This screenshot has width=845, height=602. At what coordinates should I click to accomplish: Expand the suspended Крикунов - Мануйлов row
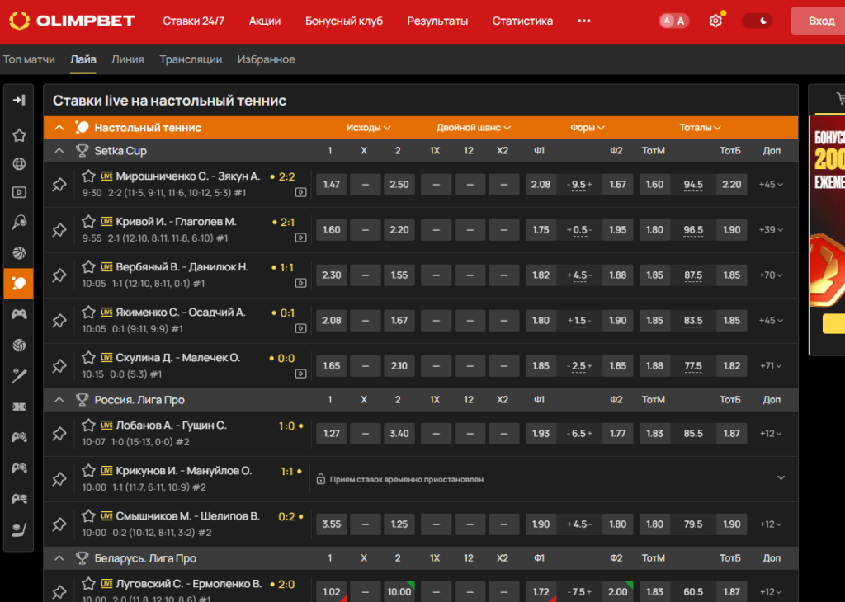(781, 478)
